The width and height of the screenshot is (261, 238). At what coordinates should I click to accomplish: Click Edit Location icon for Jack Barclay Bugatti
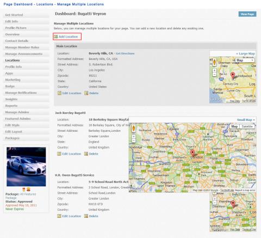click(x=59, y=154)
